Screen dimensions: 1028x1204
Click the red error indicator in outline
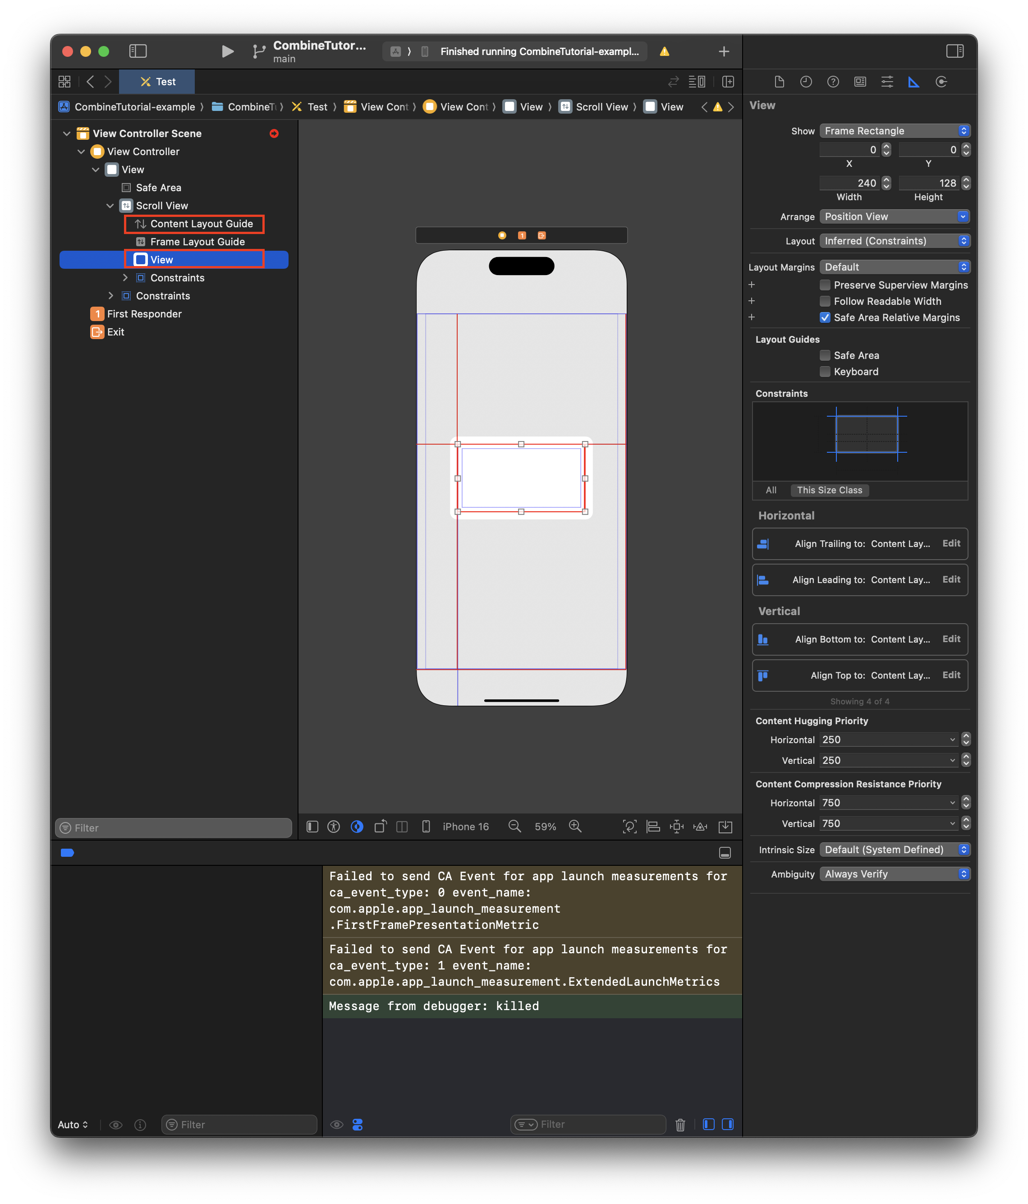[x=274, y=133]
